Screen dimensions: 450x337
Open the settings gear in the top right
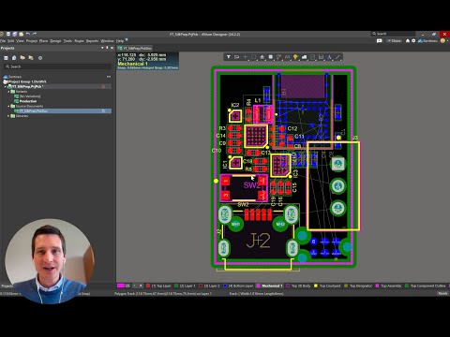[413, 41]
